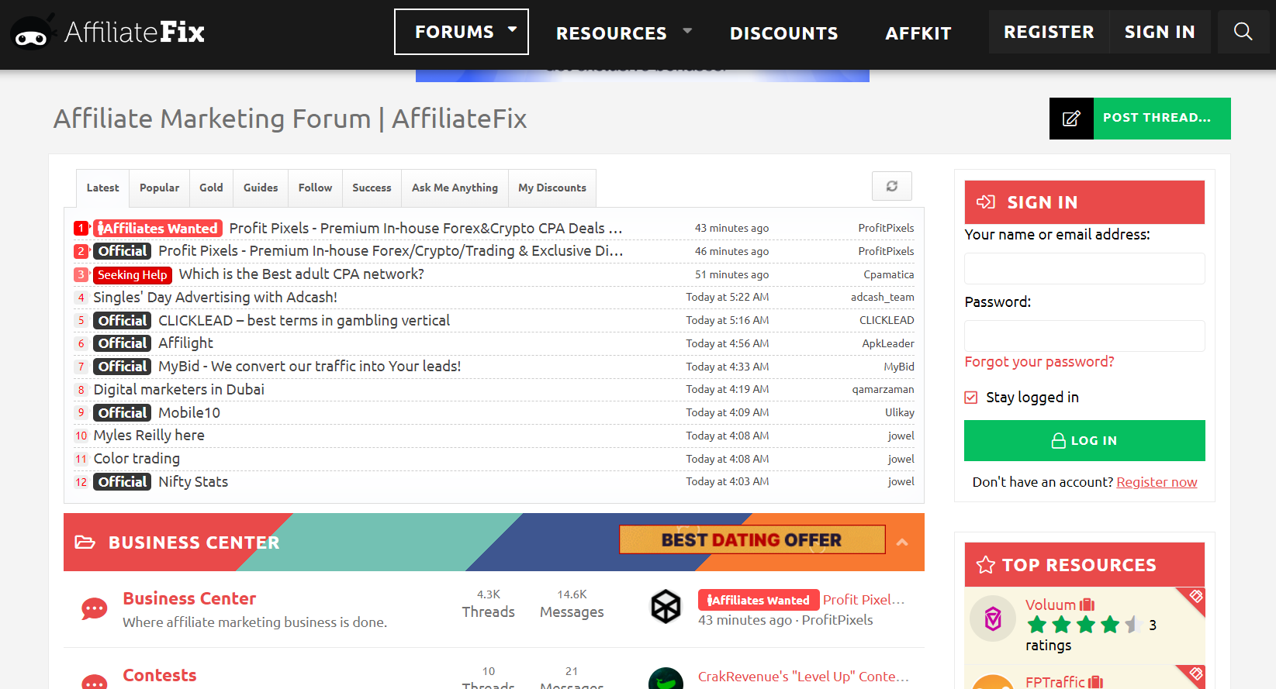This screenshot has height=689, width=1276.
Task: Click the AffiliateFix ninja logo
Action: 107,32
